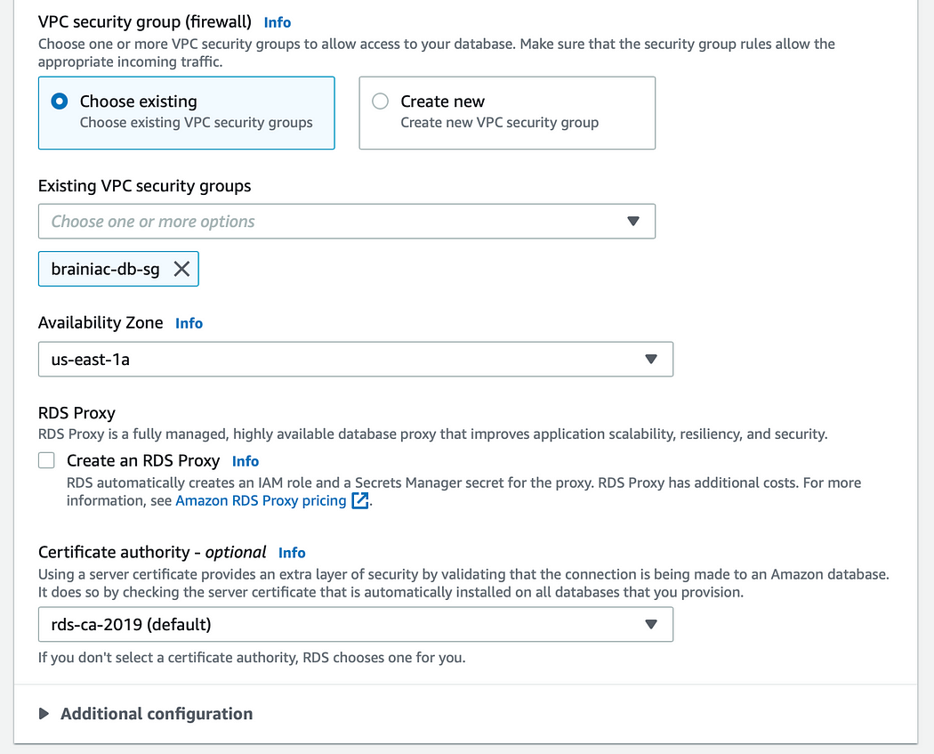Image resolution: width=934 pixels, height=754 pixels.
Task: Open the rds-ca-2019 certificate authority dropdown
Action: click(356, 624)
